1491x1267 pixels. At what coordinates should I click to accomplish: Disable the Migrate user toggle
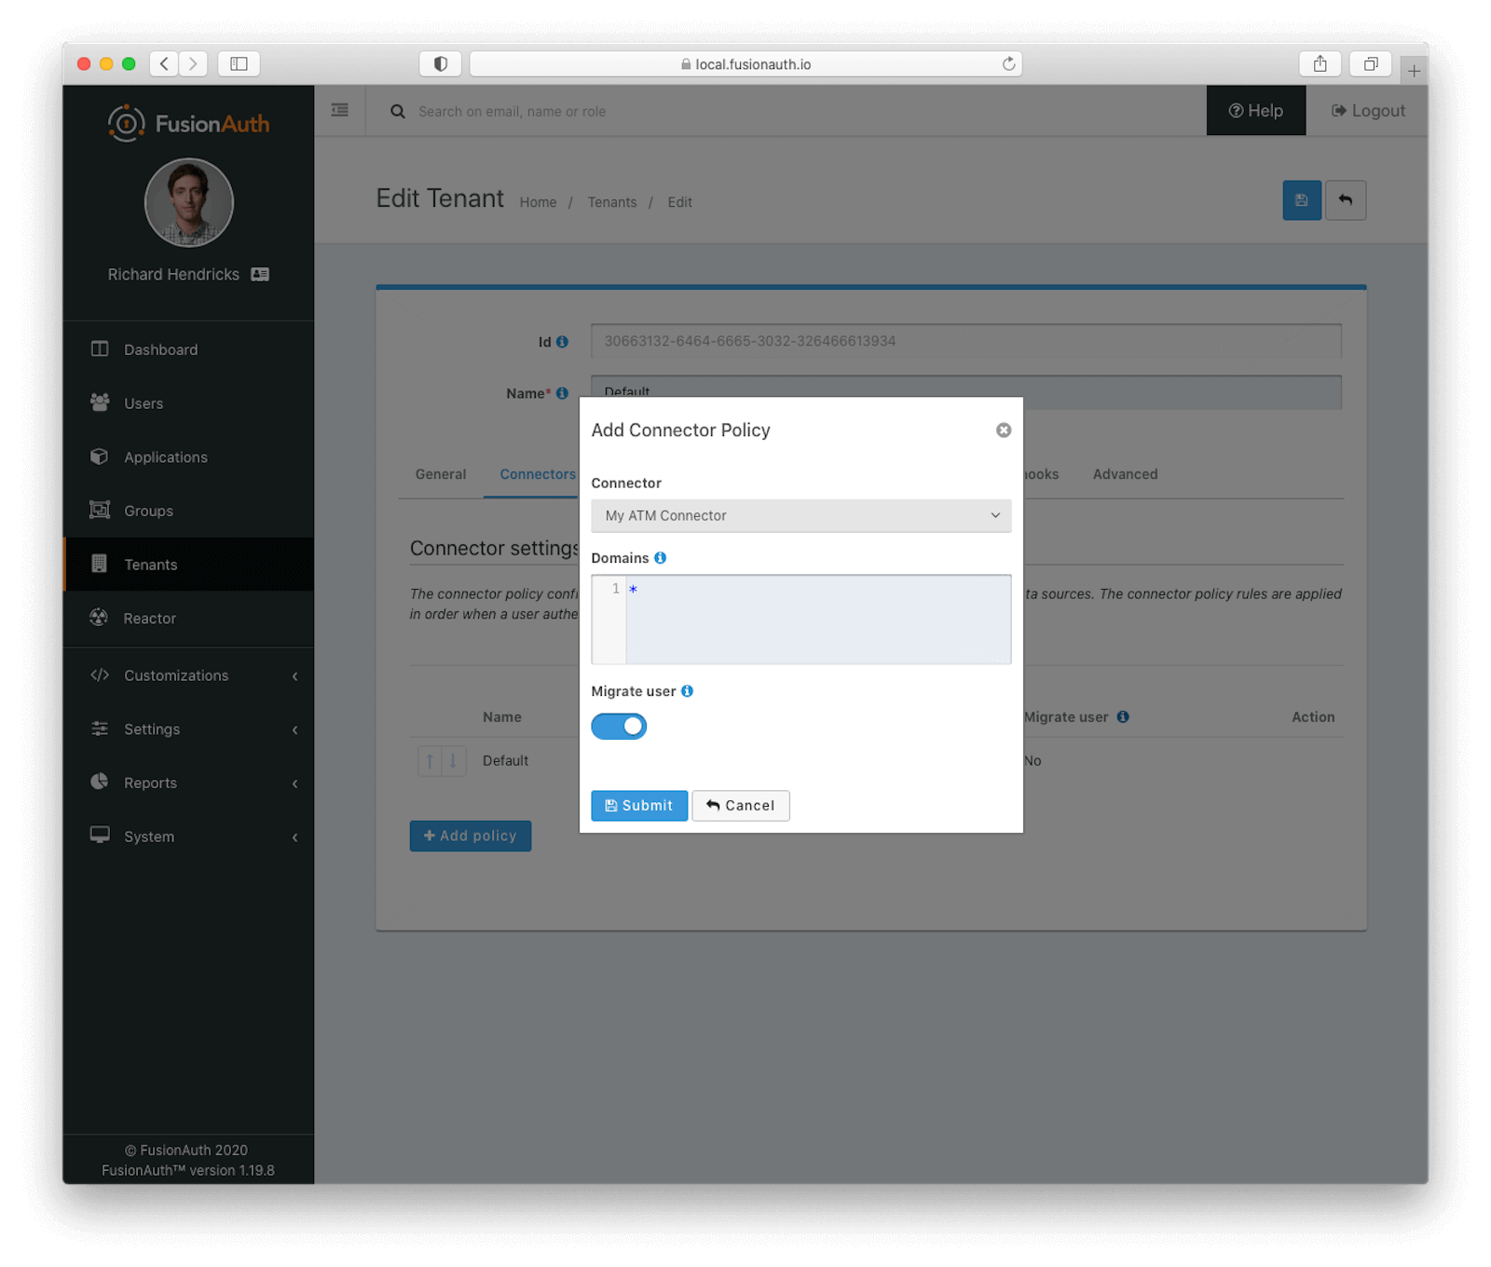pos(618,726)
